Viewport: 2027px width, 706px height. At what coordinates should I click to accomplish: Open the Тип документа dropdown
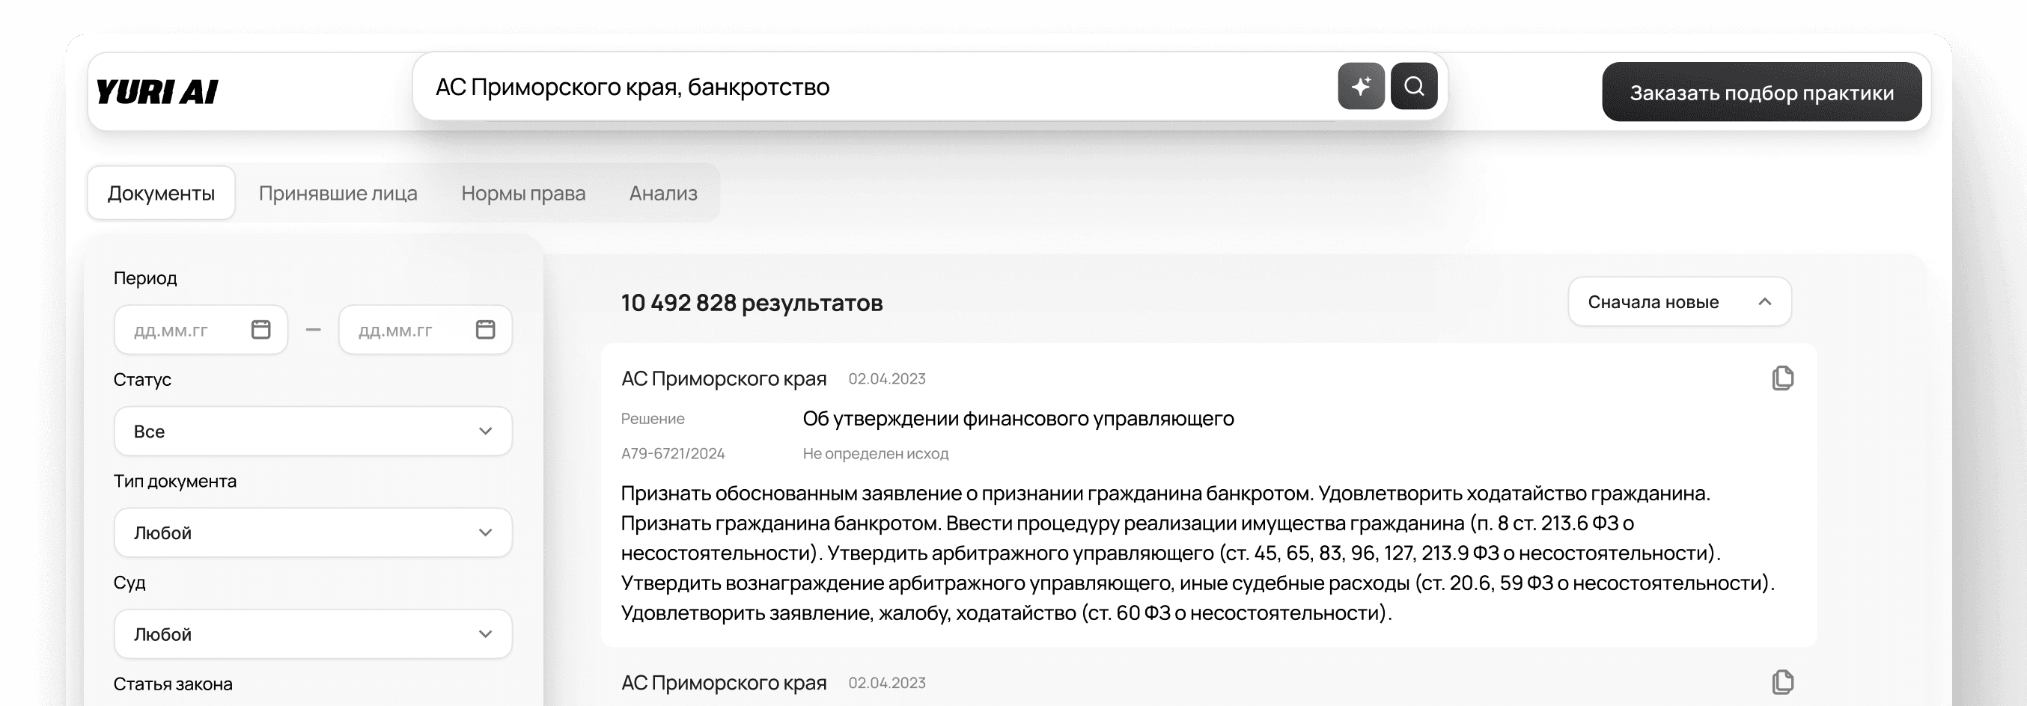pos(312,532)
